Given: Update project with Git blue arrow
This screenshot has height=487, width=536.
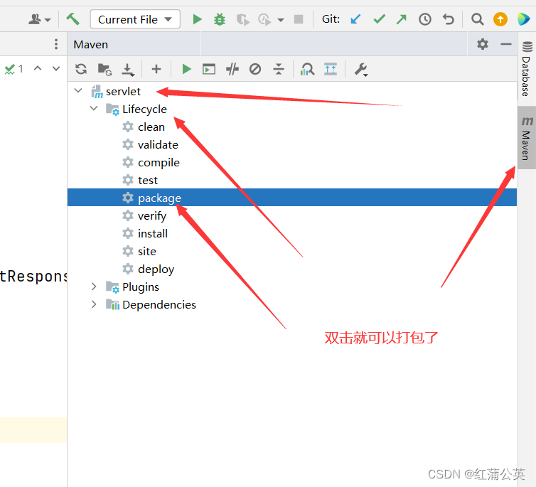Looking at the screenshot, I should [355, 19].
